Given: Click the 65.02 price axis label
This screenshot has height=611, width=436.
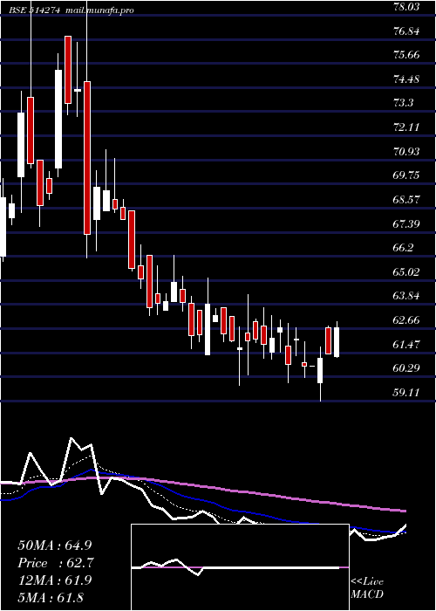Looking at the screenshot, I should click(x=406, y=271).
